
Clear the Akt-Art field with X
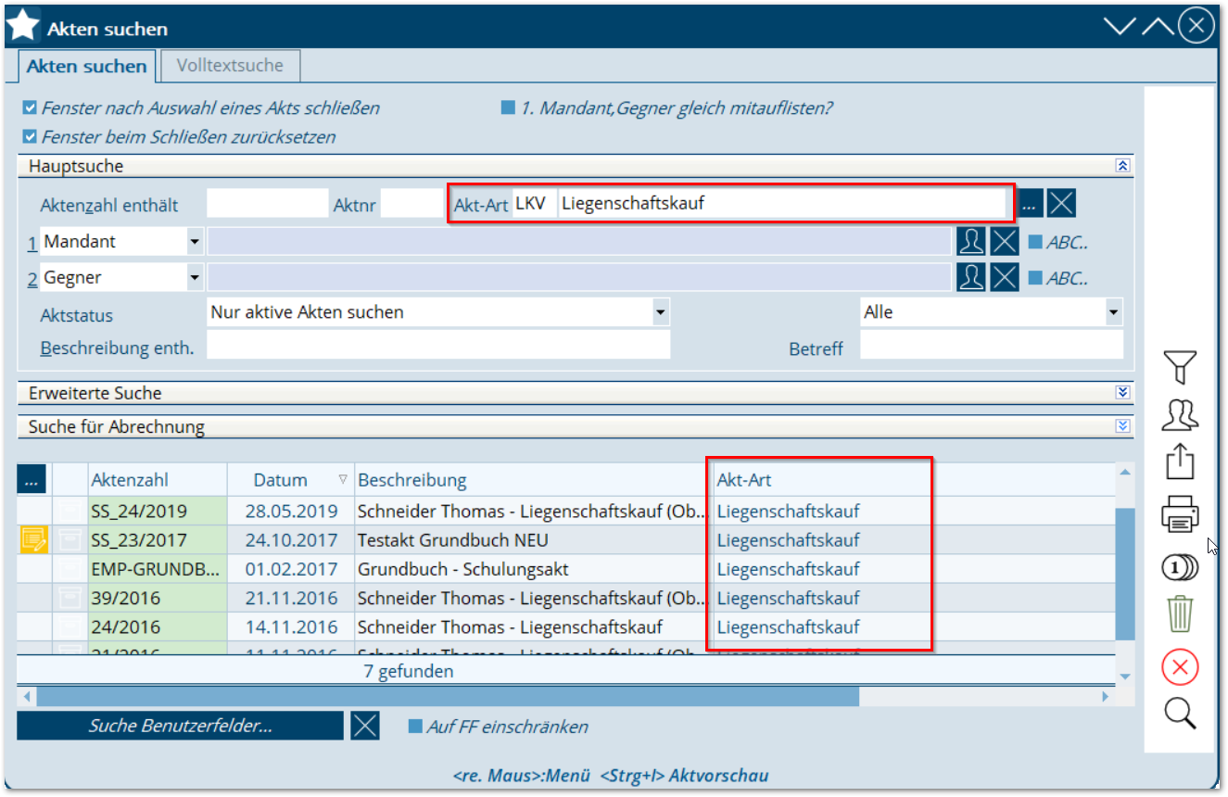(1061, 203)
